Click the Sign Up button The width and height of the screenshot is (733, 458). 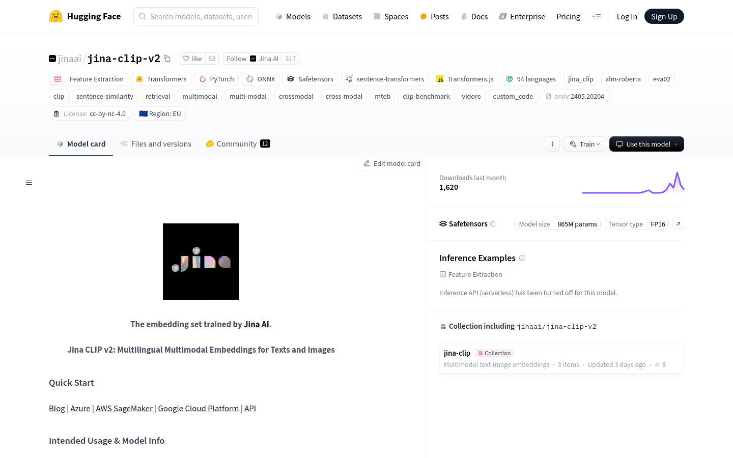(x=664, y=16)
